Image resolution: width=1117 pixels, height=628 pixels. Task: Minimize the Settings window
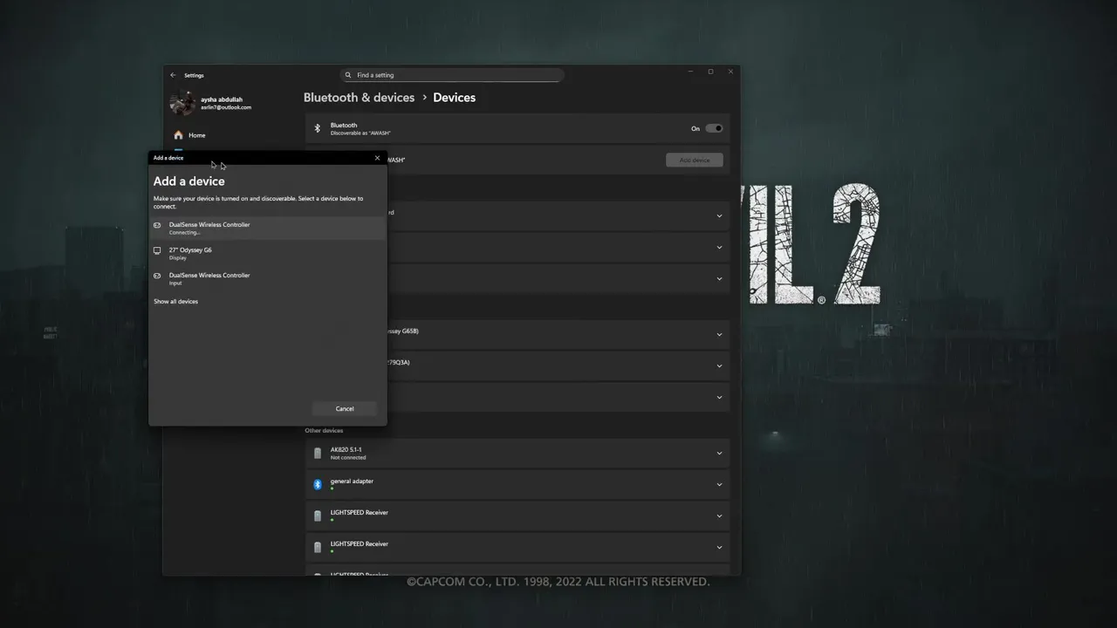[690, 72]
